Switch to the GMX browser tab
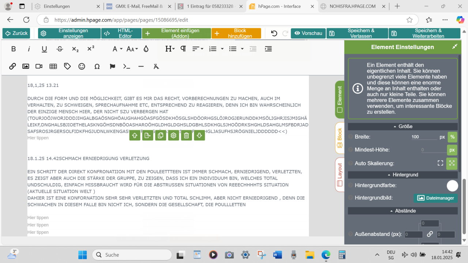This screenshot has width=468, height=263. click(139, 6)
